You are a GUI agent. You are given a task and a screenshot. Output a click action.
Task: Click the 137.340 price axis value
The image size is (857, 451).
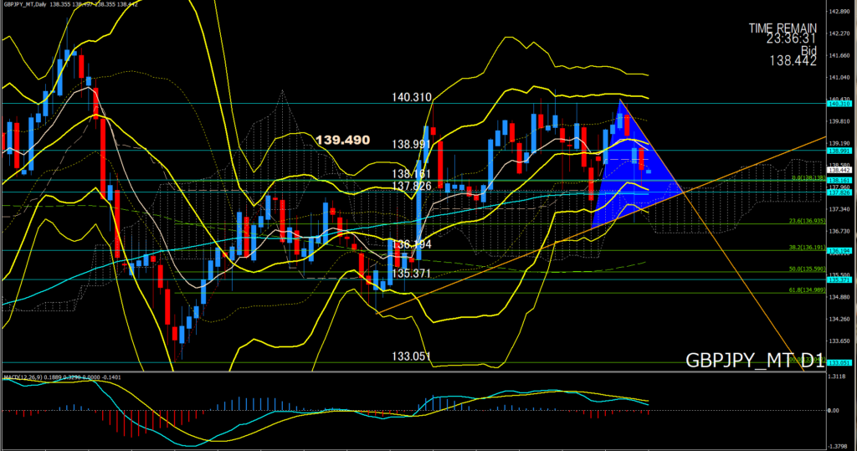[839, 209]
